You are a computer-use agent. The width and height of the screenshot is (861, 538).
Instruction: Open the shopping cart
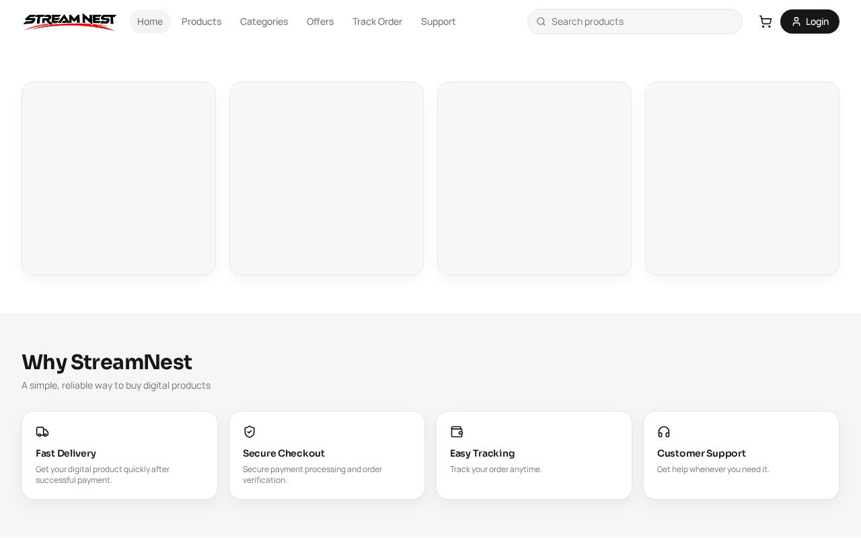point(765,22)
